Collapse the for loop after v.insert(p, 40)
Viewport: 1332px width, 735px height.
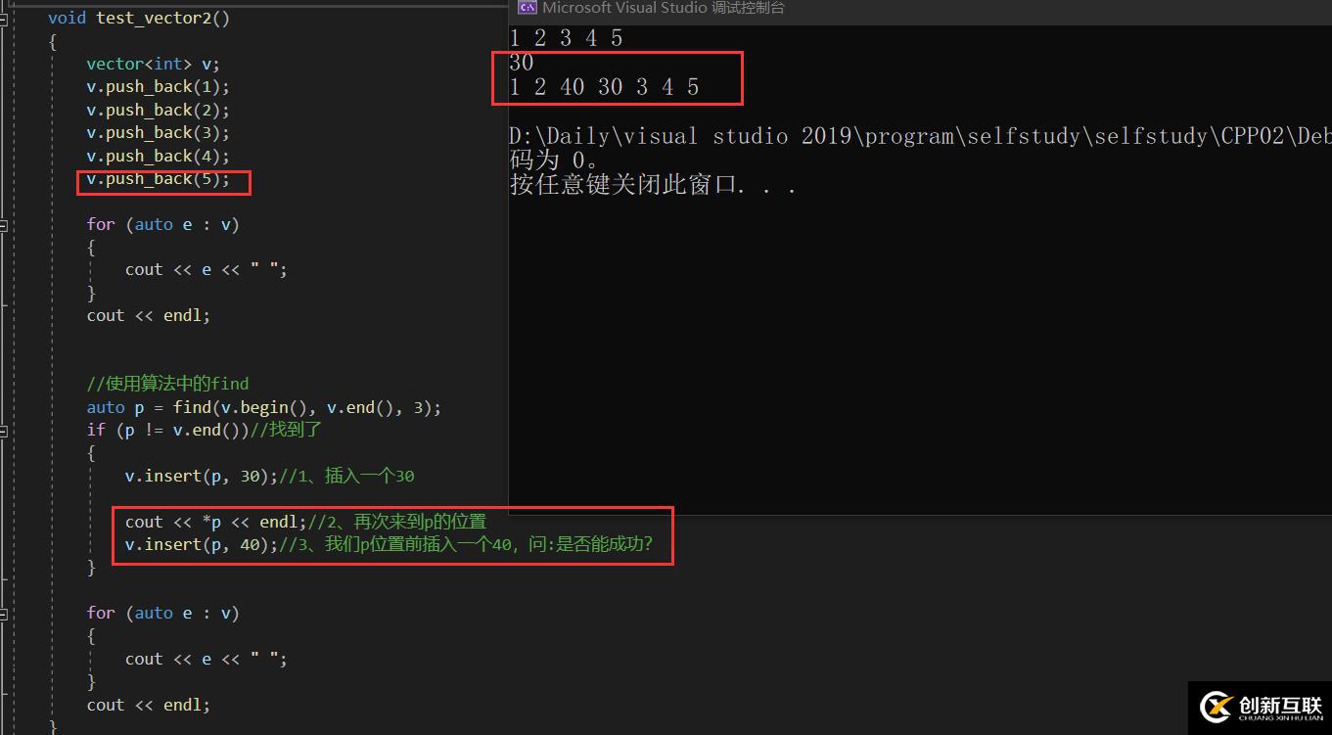[x=3, y=613]
